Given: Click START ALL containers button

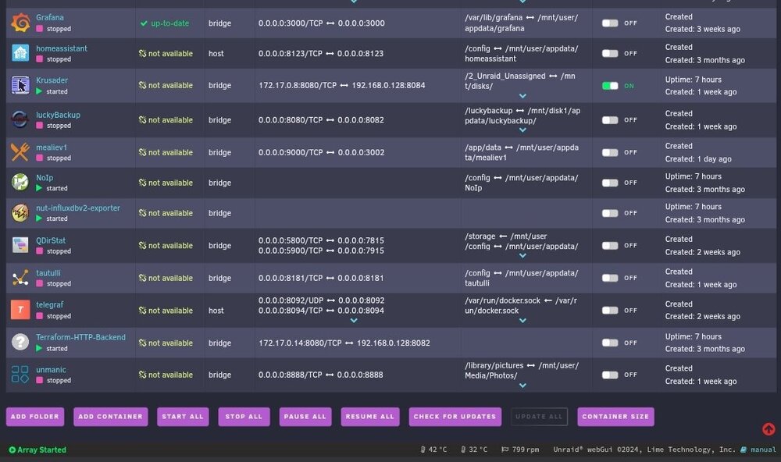Looking at the screenshot, I should [183, 417].
